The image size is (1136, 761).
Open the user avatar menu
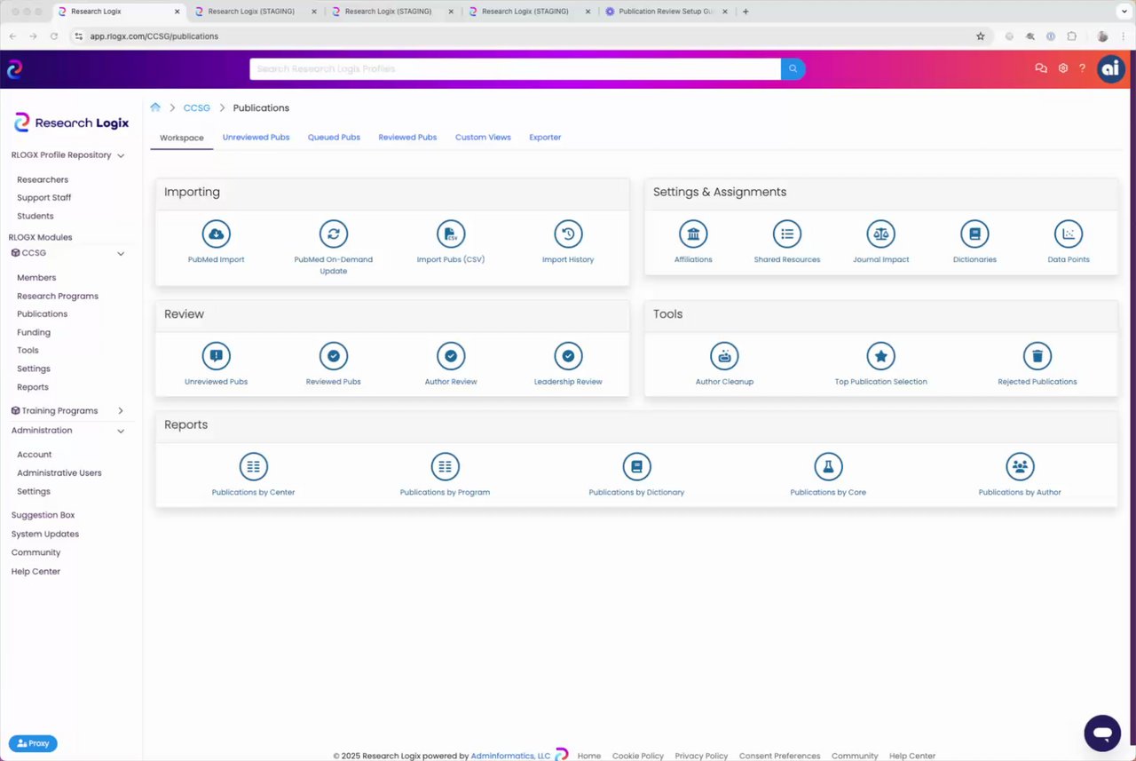(x=1111, y=68)
